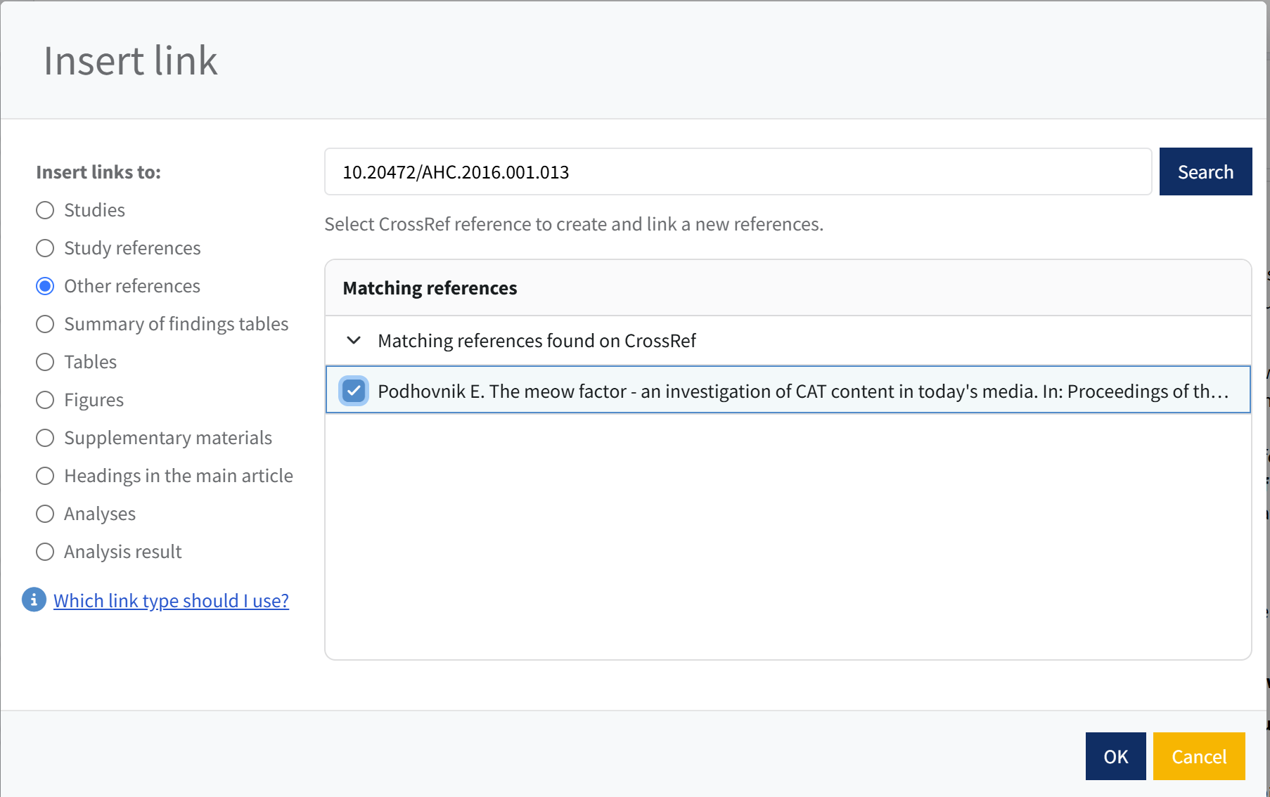Confirm with the OK button
The width and height of the screenshot is (1270, 797).
(1115, 756)
